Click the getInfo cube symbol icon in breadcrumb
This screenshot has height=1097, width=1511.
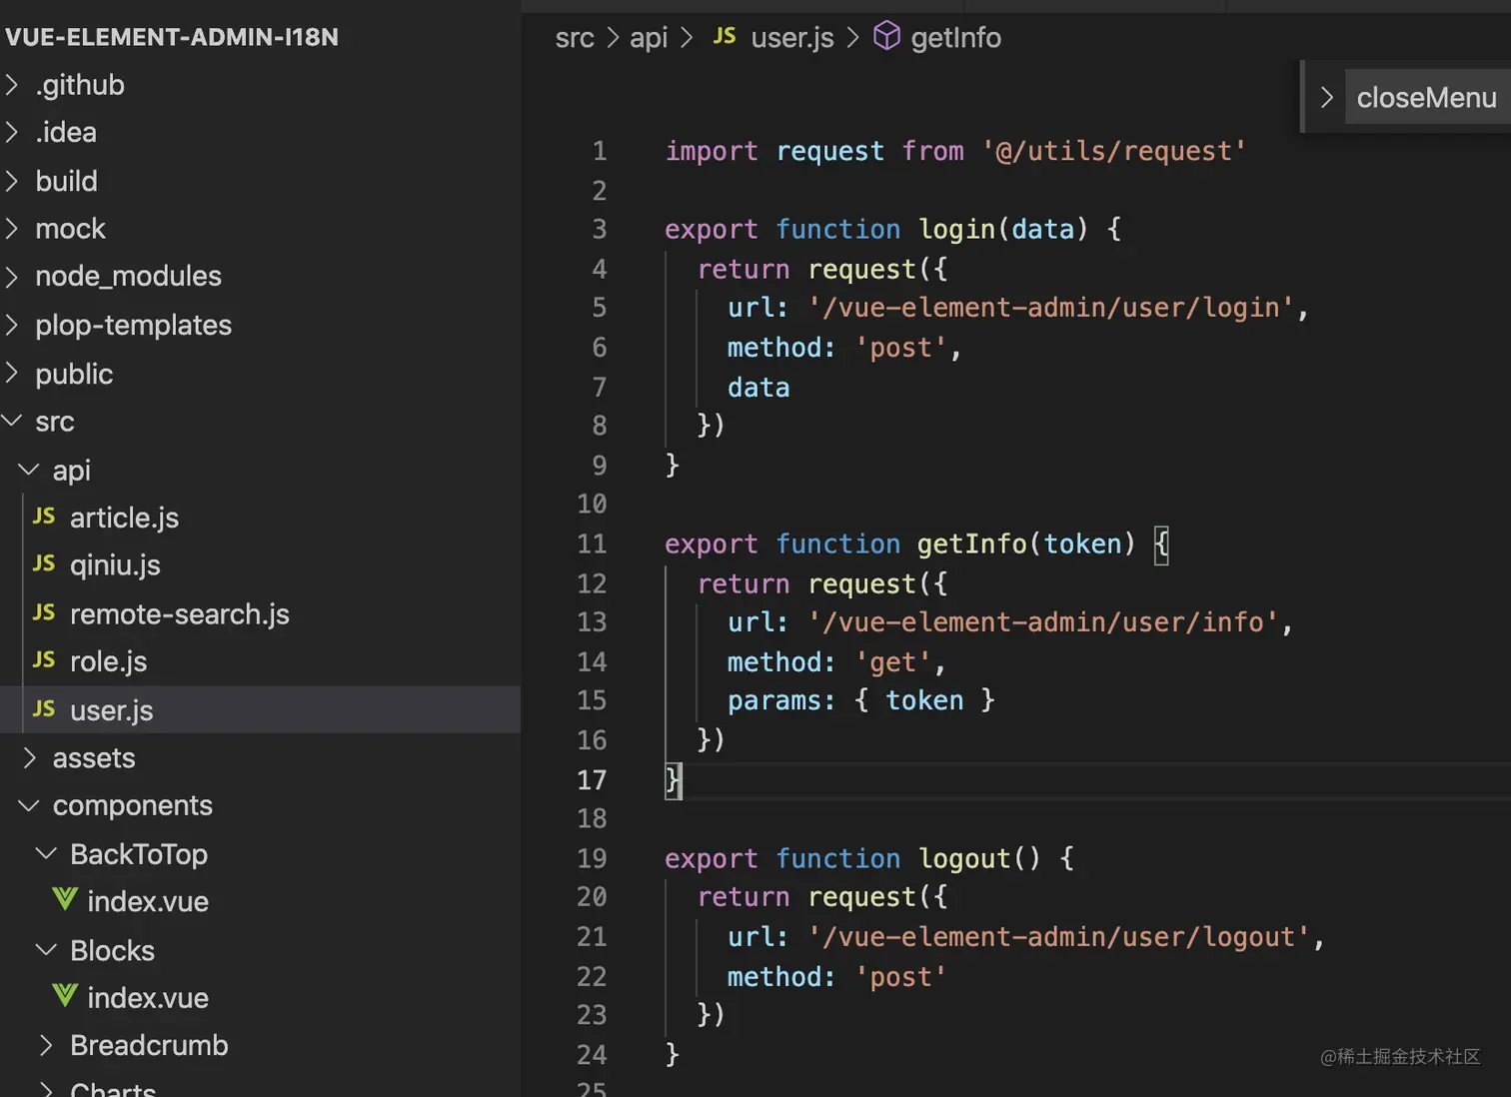(x=886, y=36)
